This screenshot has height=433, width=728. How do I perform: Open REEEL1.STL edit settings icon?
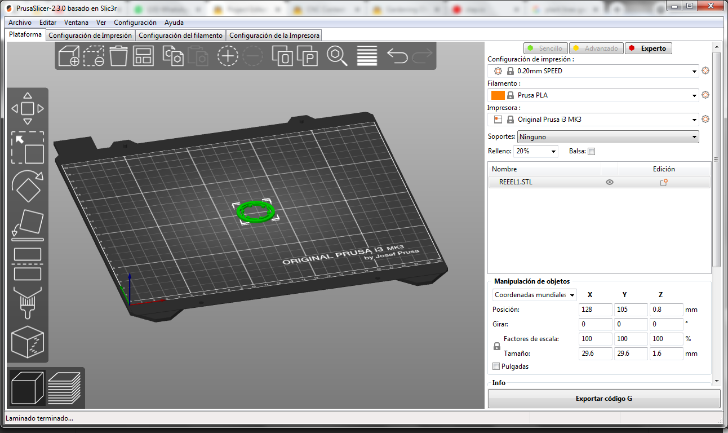tap(664, 182)
